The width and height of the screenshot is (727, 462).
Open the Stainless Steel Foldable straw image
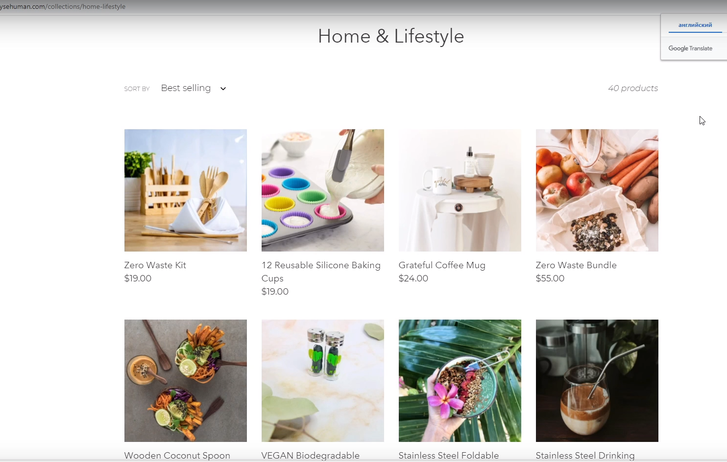460,381
